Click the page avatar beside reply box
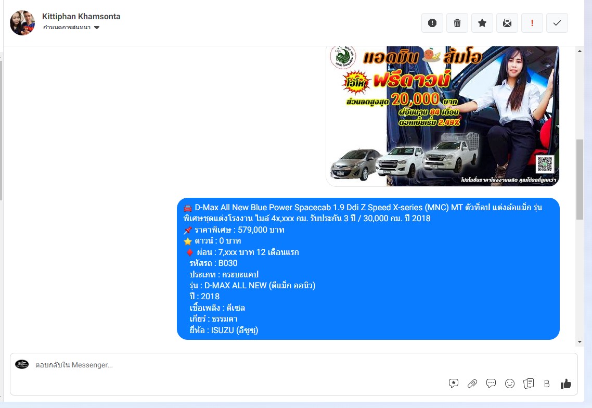The image size is (592, 408). tap(22, 364)
